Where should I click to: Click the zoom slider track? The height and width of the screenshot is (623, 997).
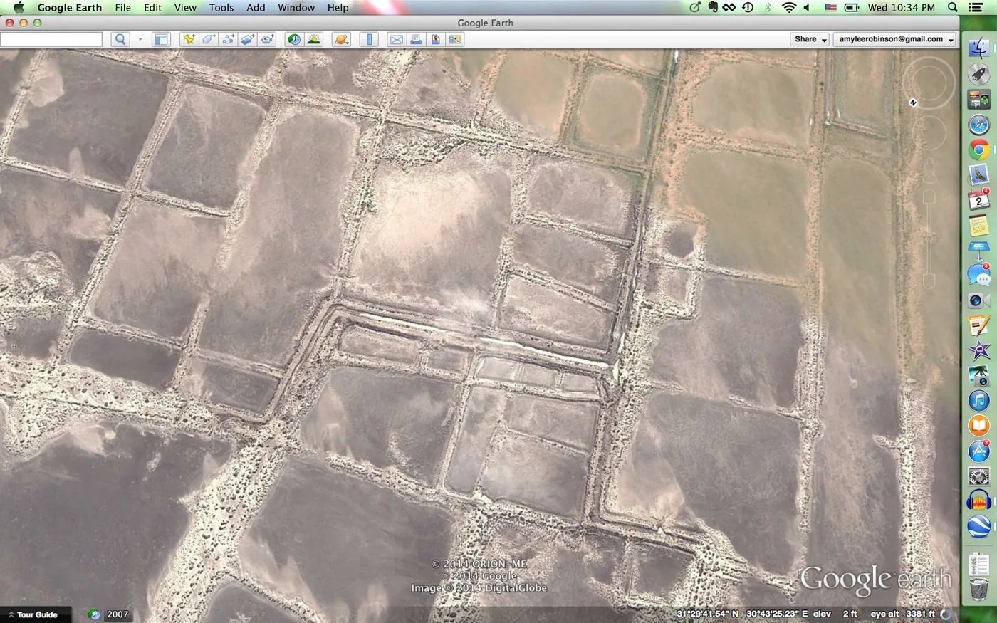point(929,240)
